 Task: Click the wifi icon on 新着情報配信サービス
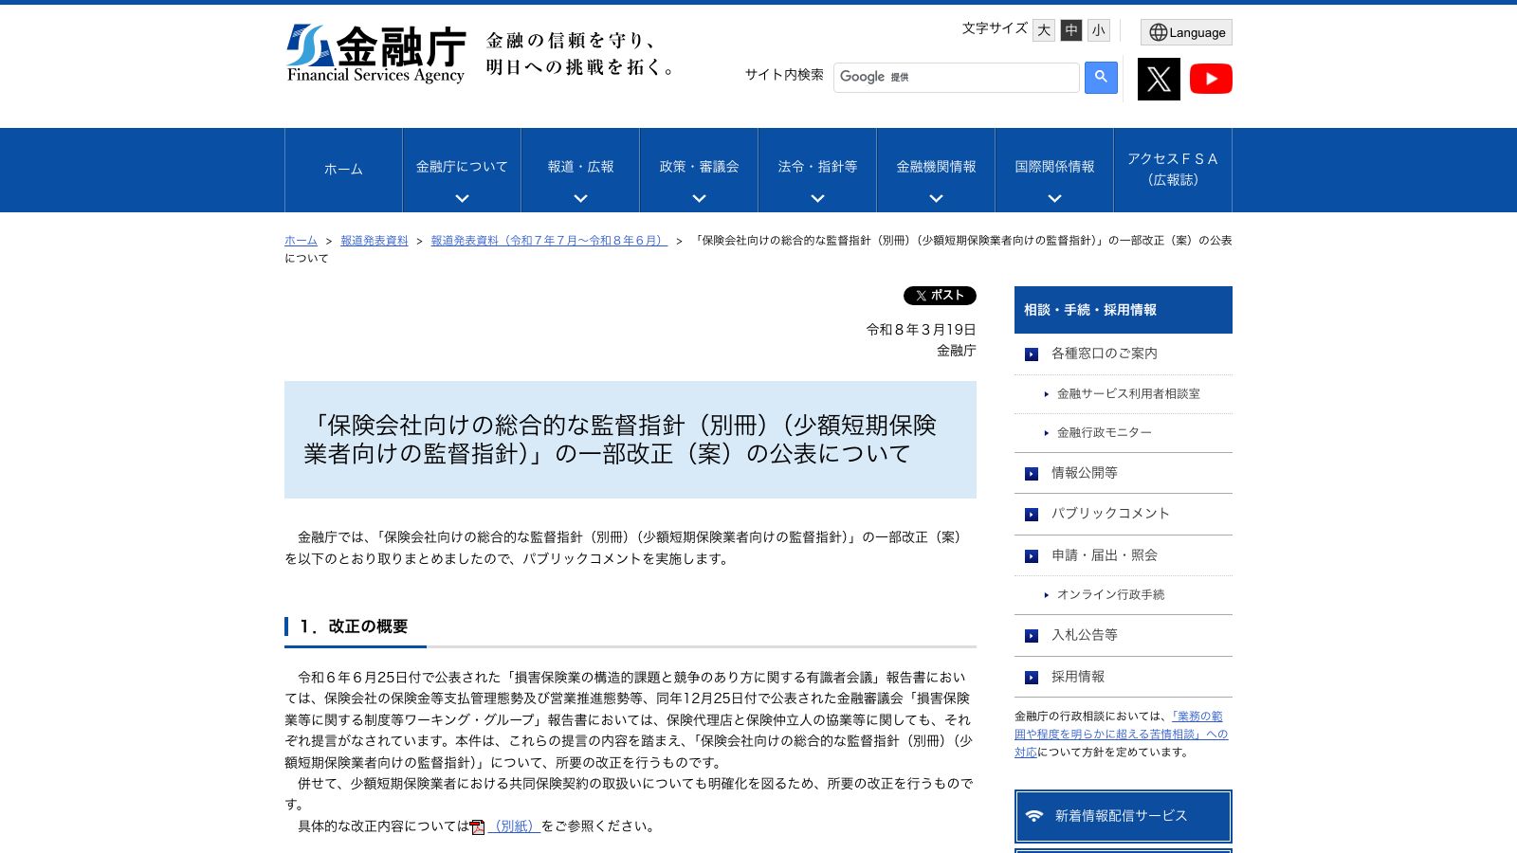1034,815
